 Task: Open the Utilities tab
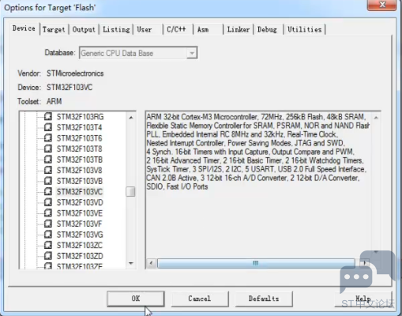coord(305,29)
